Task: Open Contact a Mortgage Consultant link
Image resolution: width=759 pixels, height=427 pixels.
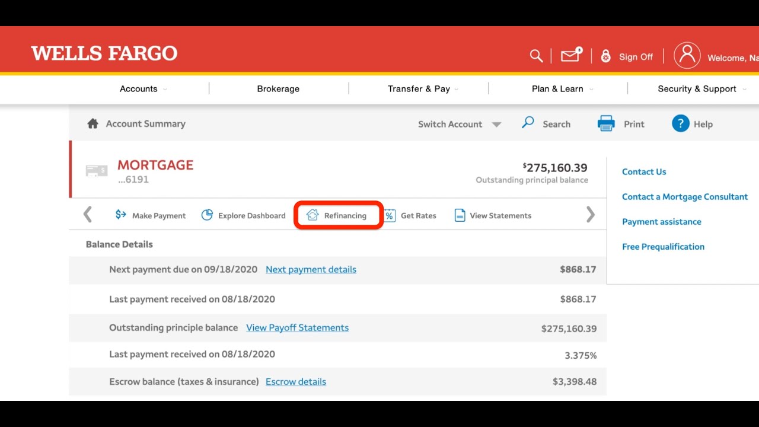Action: [685, 197]
